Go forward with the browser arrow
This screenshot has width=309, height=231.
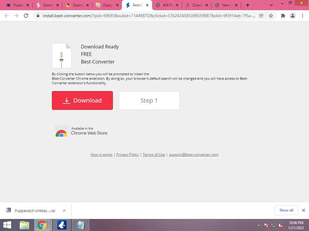(16, 16)
